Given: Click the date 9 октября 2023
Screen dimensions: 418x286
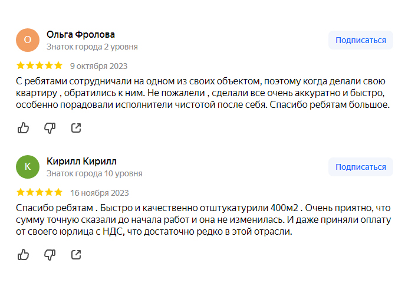Looking at the screenshot, I should [x=98, y=66].
